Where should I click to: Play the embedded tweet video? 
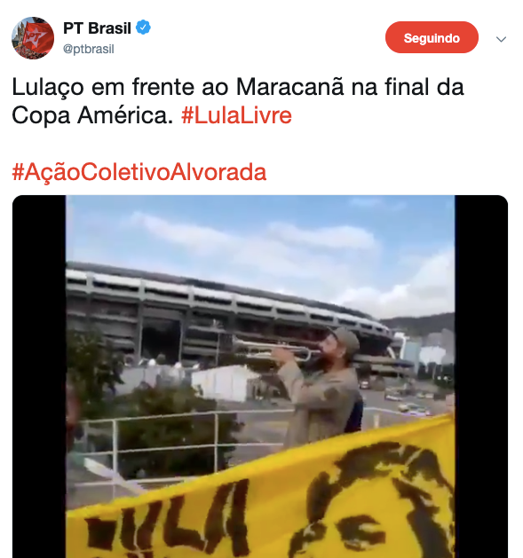pos(260,376)
